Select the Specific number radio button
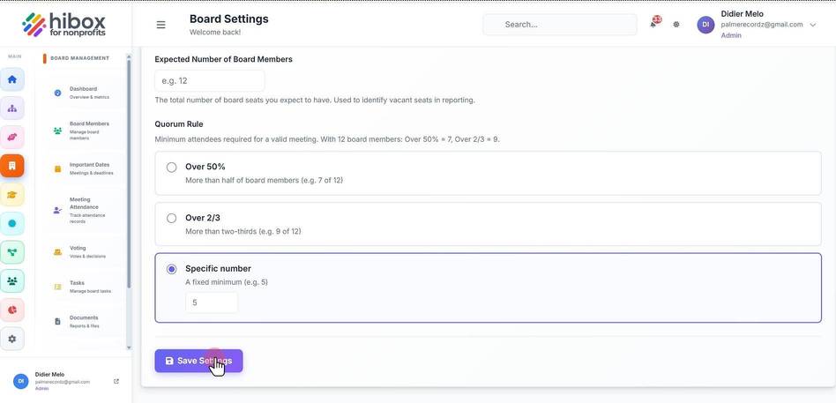Screen dimensions: 836x403 point(171,269)
